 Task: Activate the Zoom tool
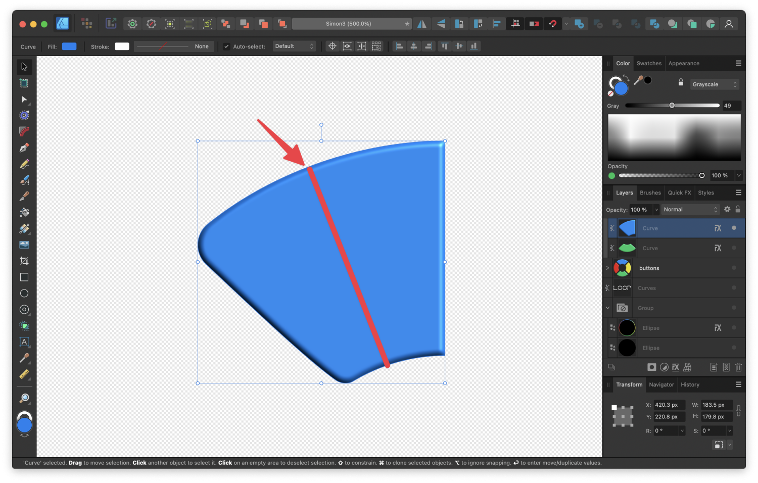(x=24, y=398)
